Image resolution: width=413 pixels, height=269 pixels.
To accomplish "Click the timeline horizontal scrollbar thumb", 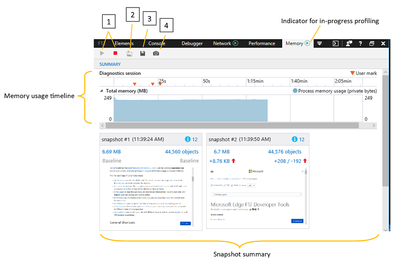I will tap(232, 126).
